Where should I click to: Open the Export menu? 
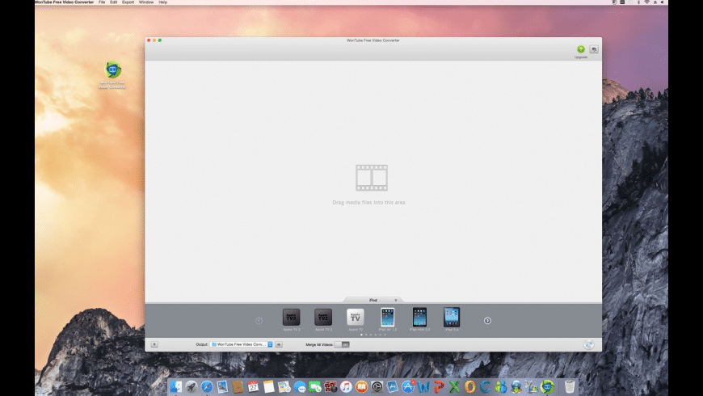(128, 2)
